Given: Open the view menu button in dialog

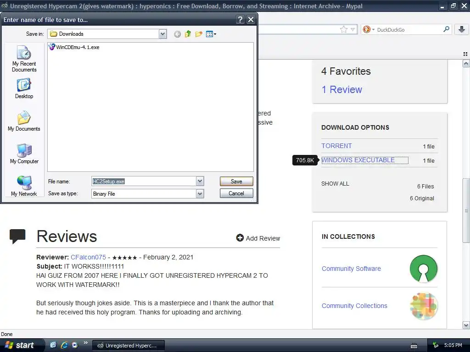Looking at the screenshot, I should point(211,34).
